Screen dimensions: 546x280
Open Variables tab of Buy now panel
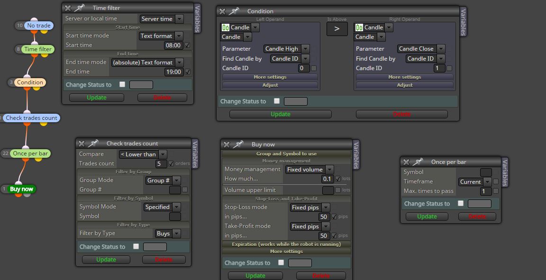coord(356,155)
